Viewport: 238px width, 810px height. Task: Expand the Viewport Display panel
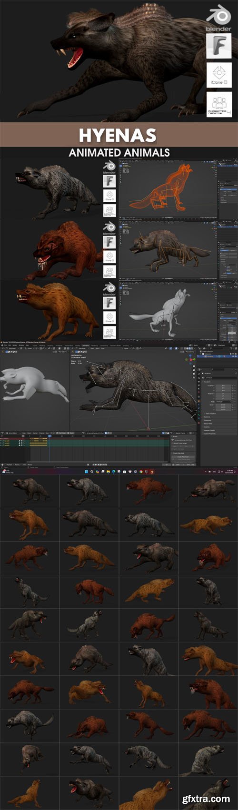click(209, 430)
